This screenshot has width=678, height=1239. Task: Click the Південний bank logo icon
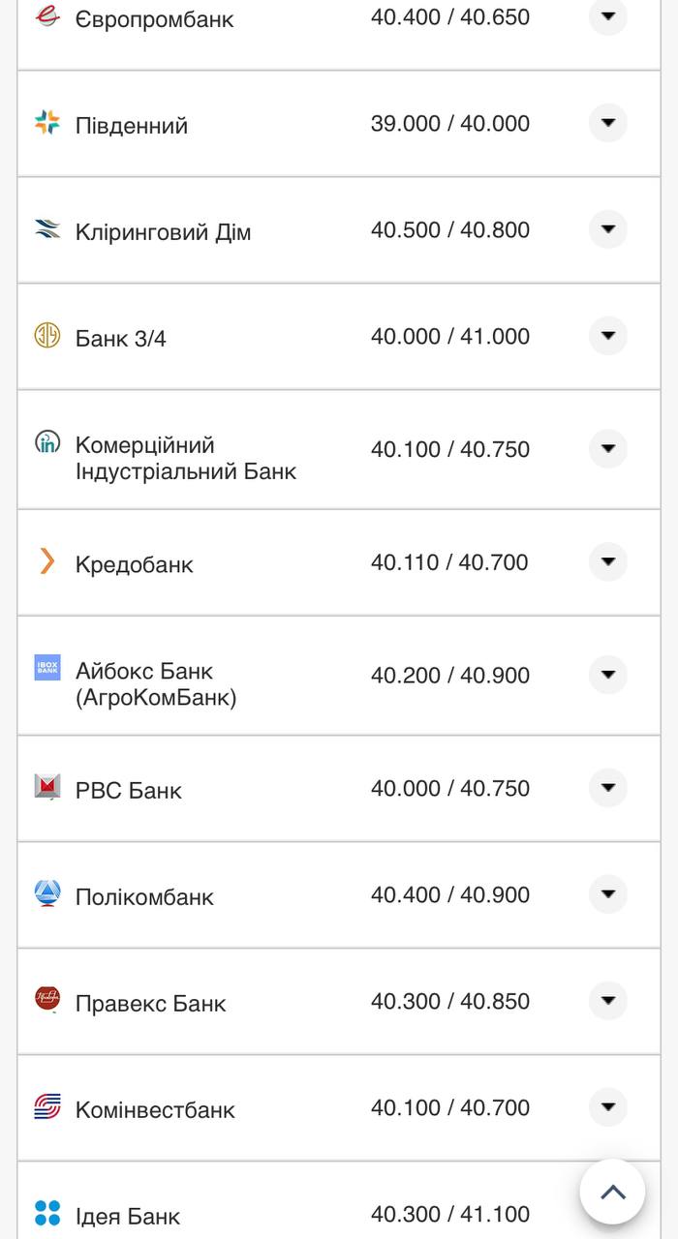tap(47, 122)
